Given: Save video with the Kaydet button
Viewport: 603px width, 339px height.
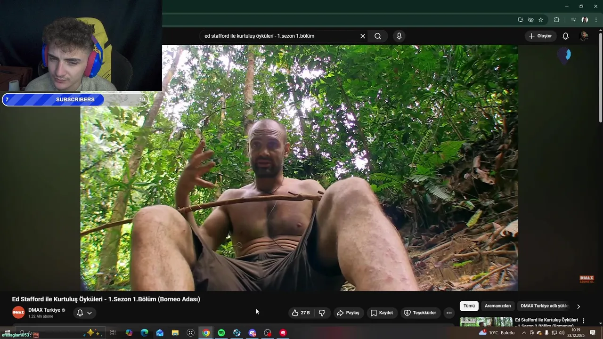Looking at the screenshot, I should click(382, 313).
